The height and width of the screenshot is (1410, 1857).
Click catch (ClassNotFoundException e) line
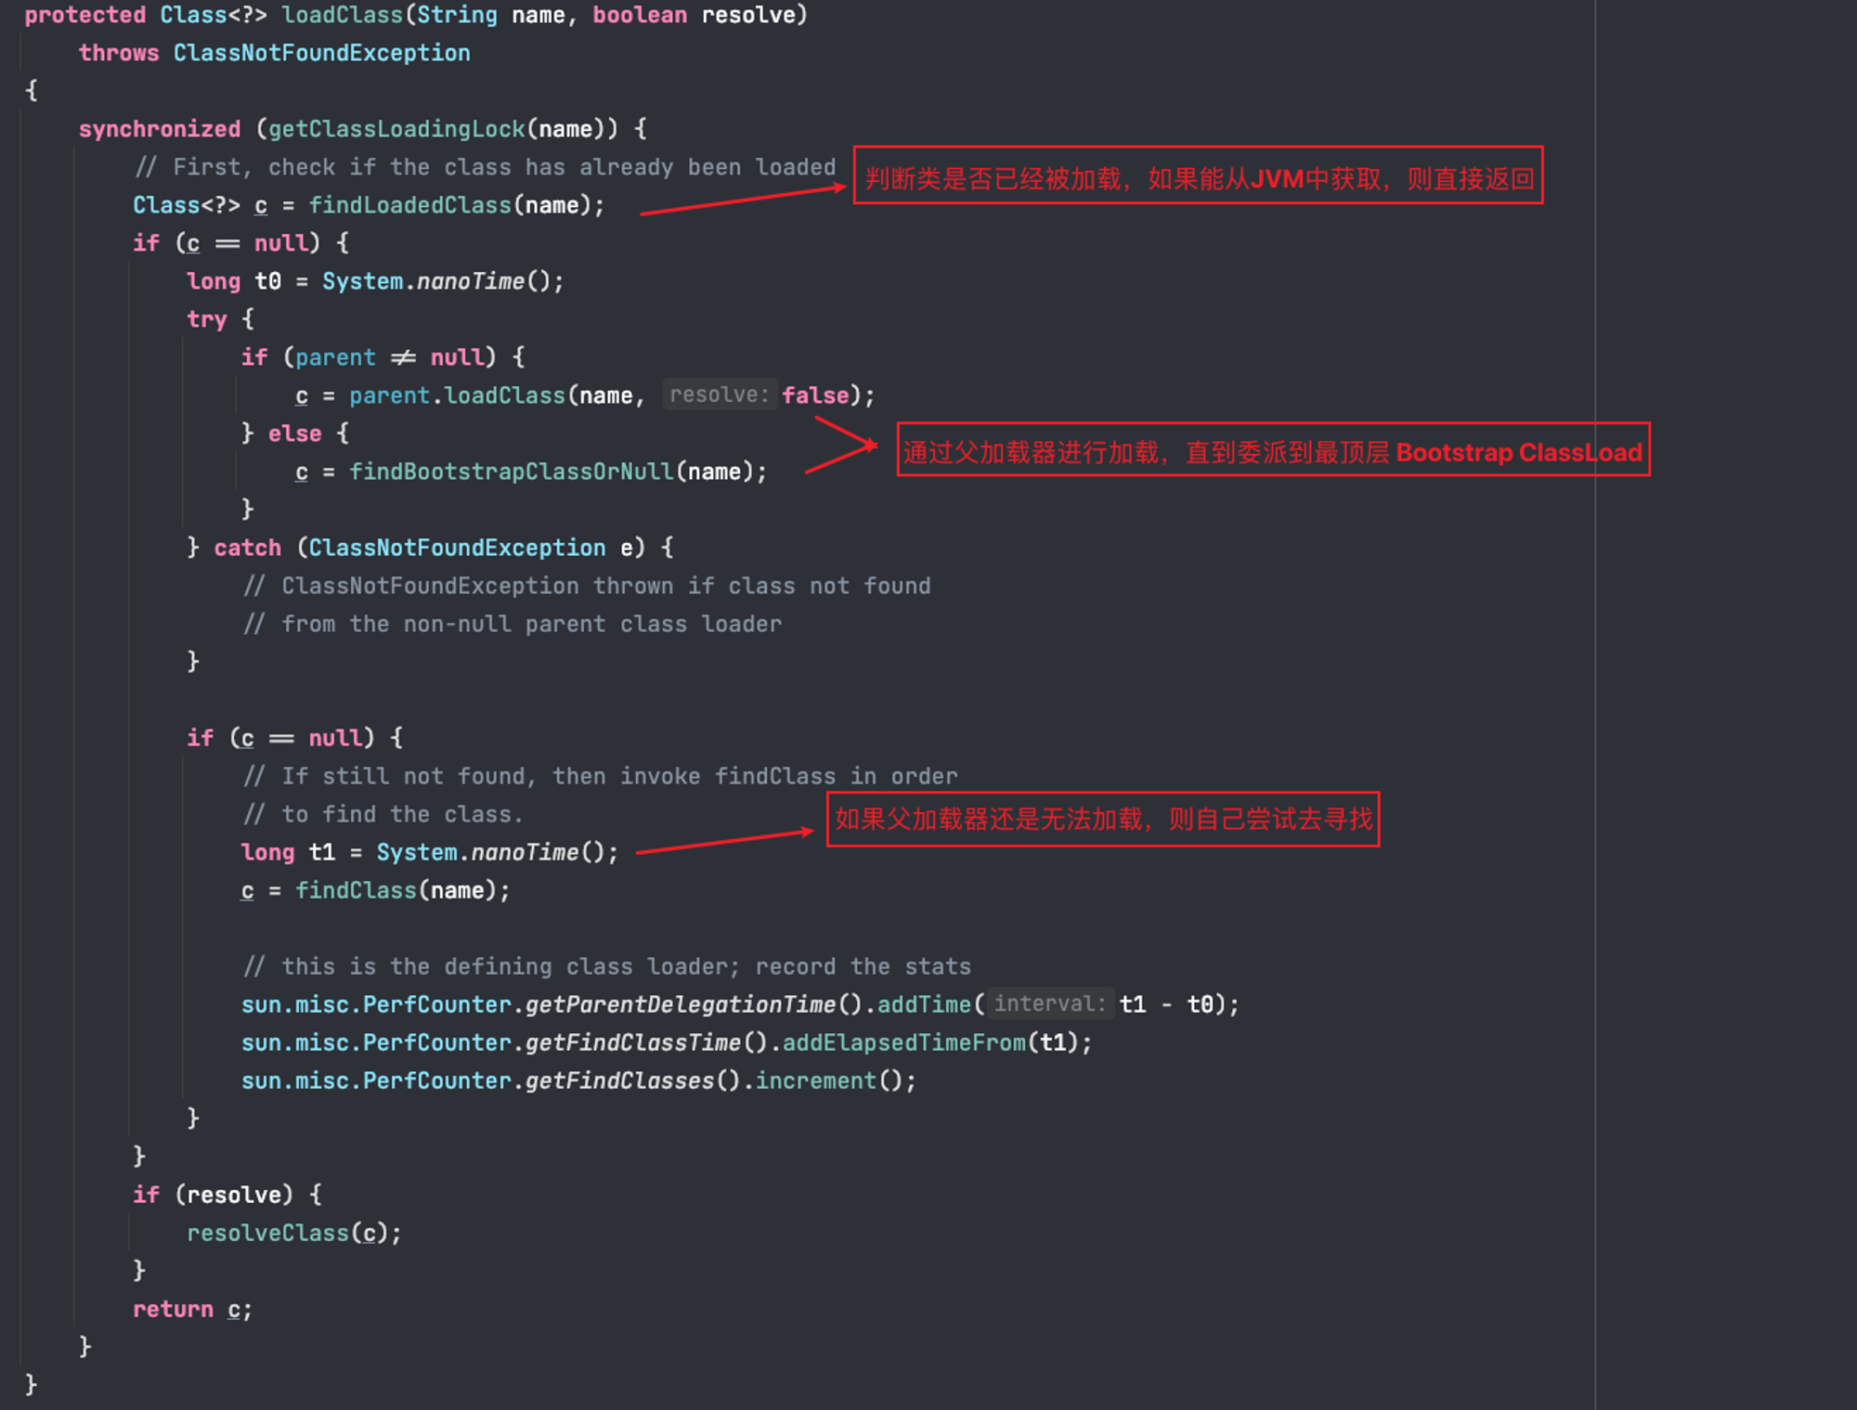click(x=431, y=549)
